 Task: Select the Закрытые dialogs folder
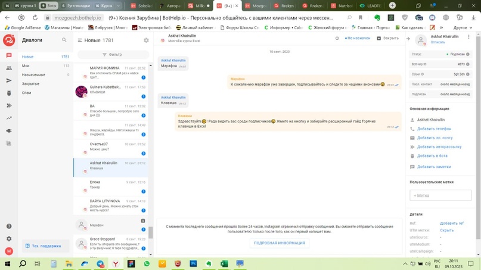click(x=30, y=84)
